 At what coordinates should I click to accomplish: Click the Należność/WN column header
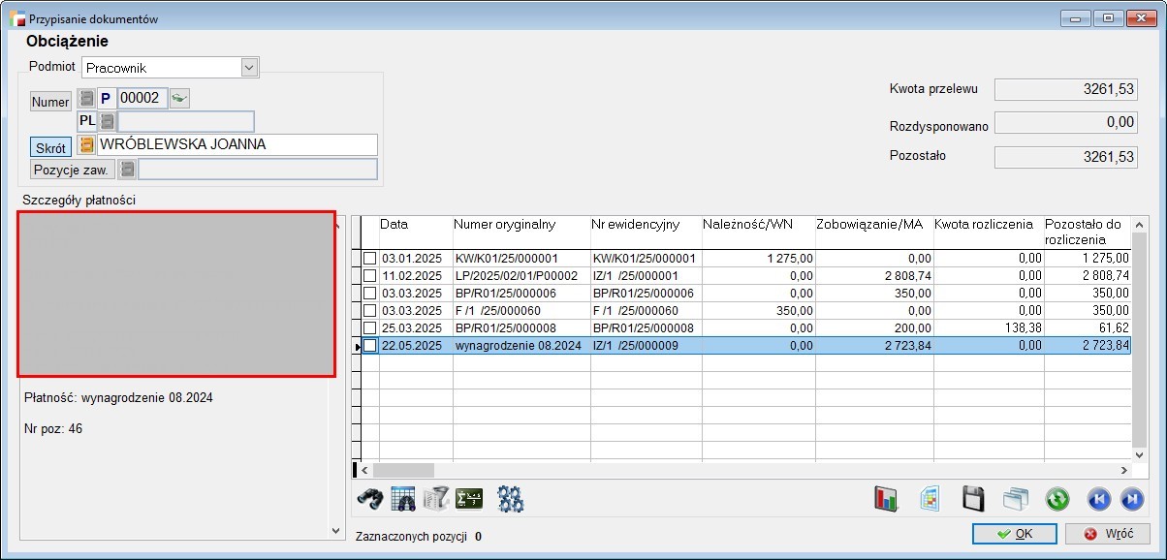(x=757, y=233)
